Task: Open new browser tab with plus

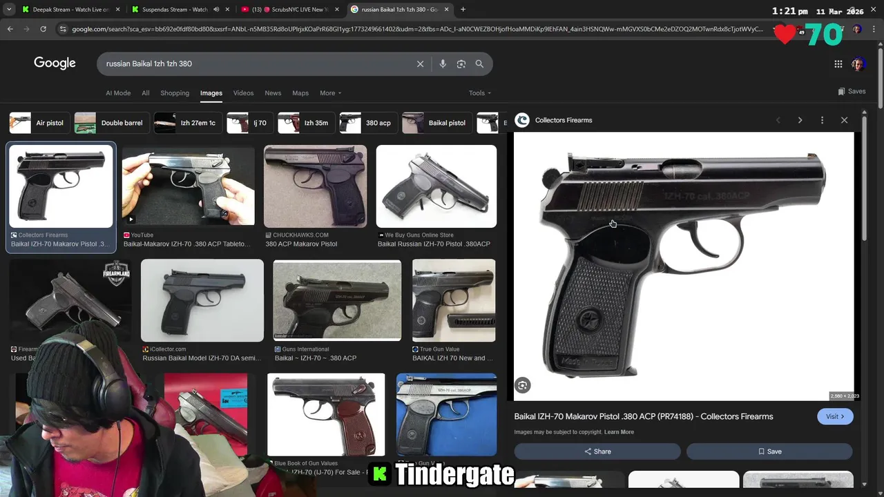Action: pos(463,10)
